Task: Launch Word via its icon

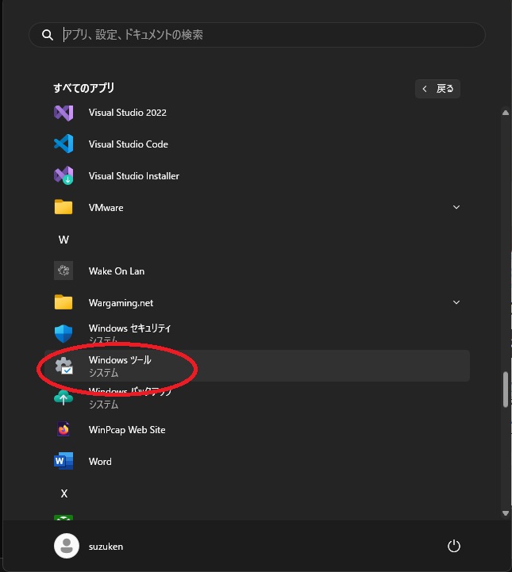Action: 64,461
